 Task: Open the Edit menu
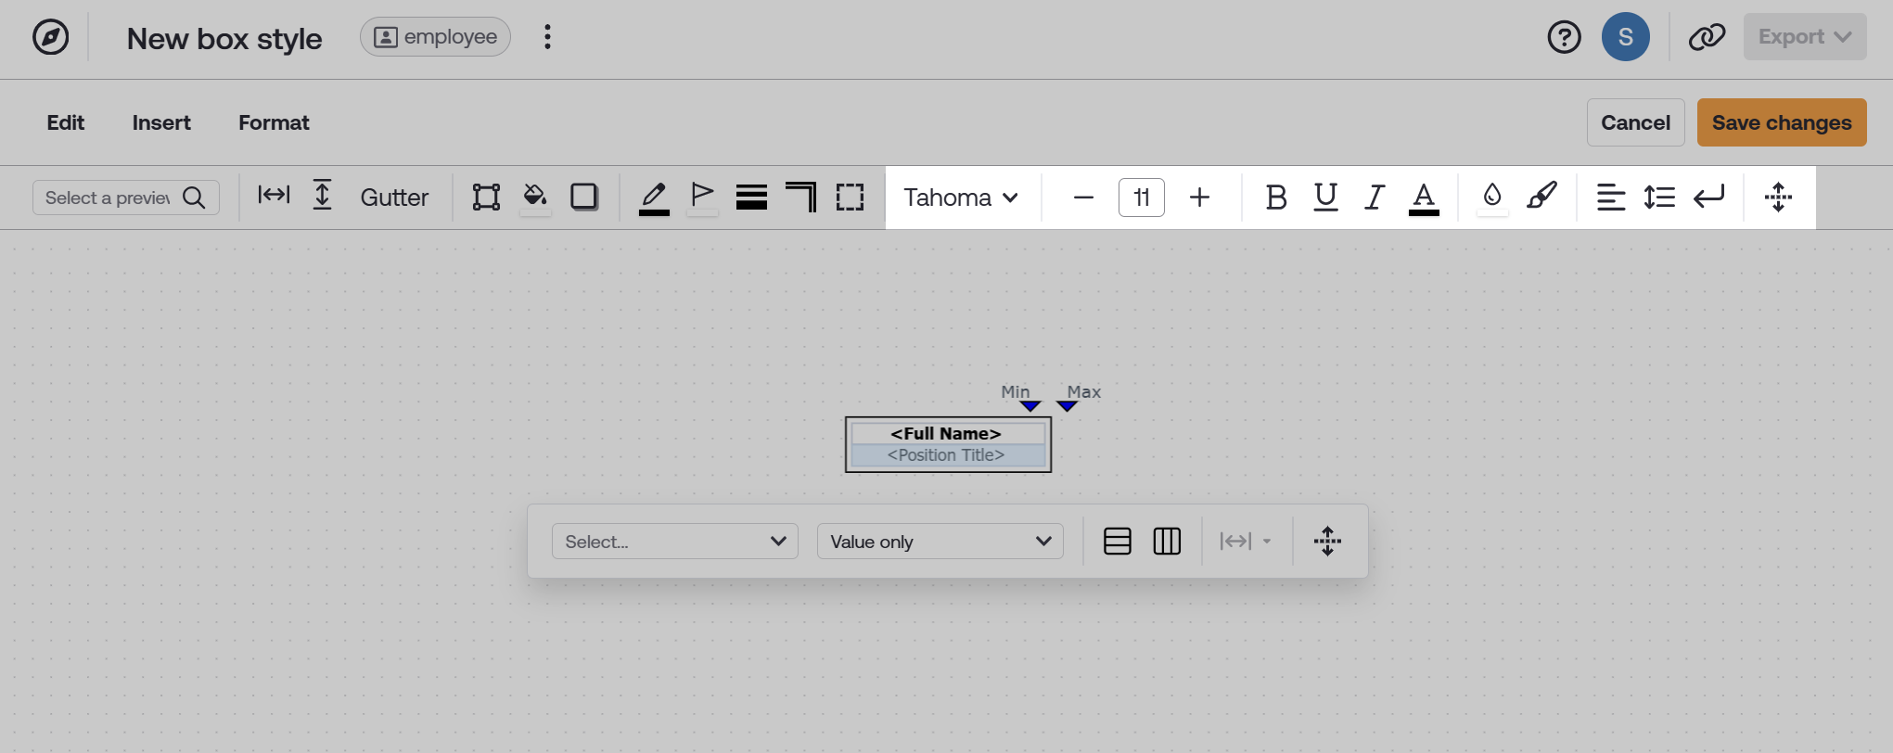[65, 122]
